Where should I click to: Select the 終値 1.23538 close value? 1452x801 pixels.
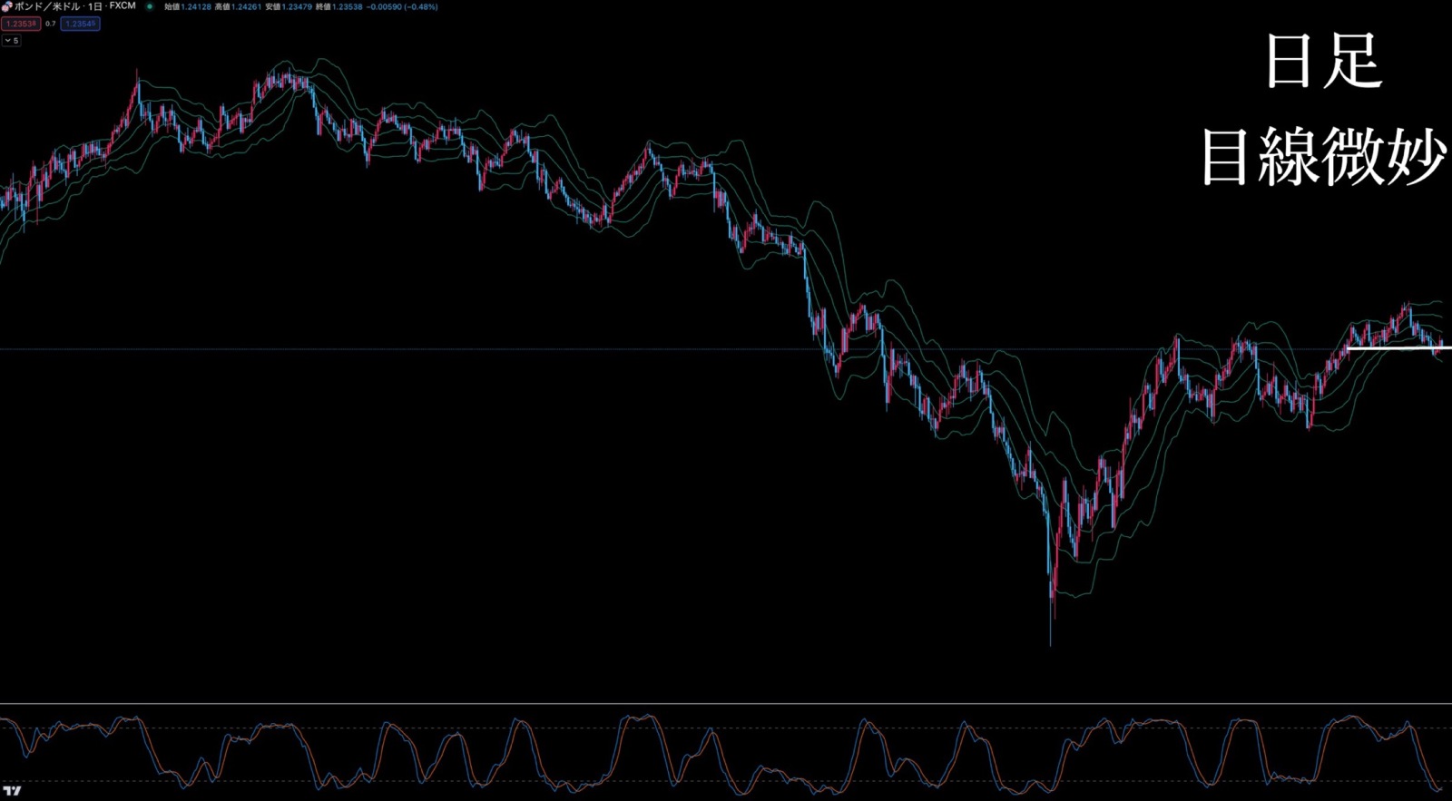pos(339,6)
